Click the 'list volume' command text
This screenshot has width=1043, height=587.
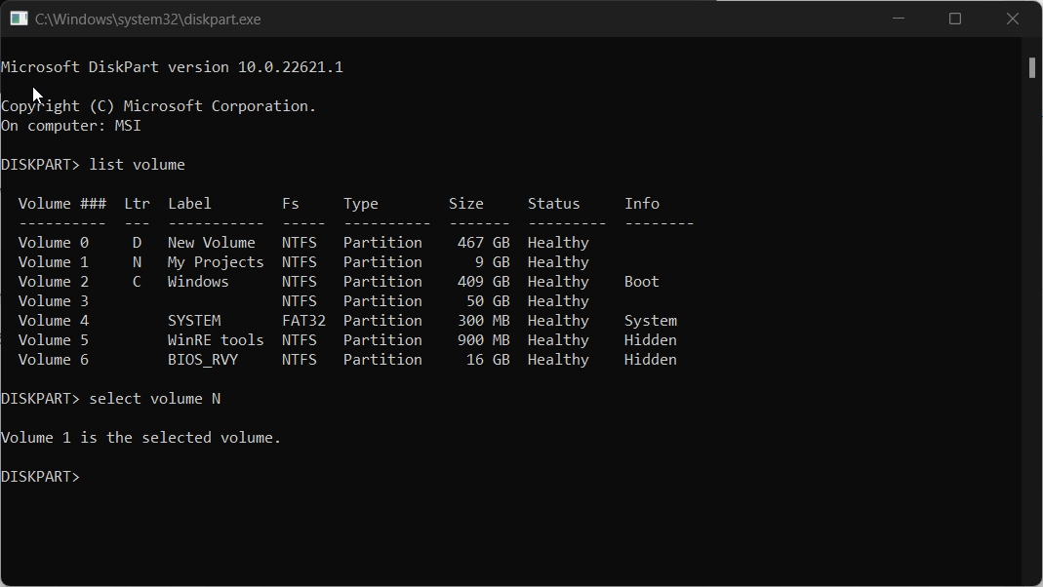coord(137,165)
